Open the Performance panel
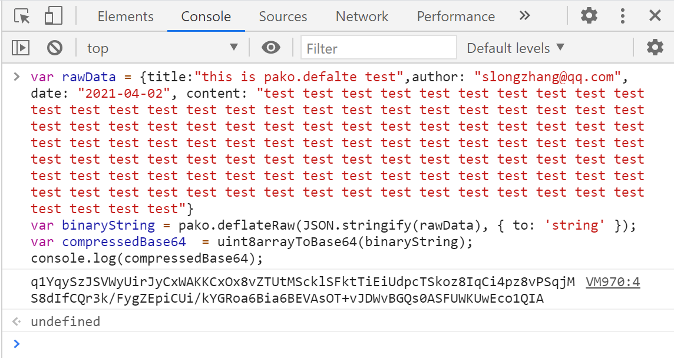Image resolution: width=674 pixels, height=358 pixels. point(455,16)
